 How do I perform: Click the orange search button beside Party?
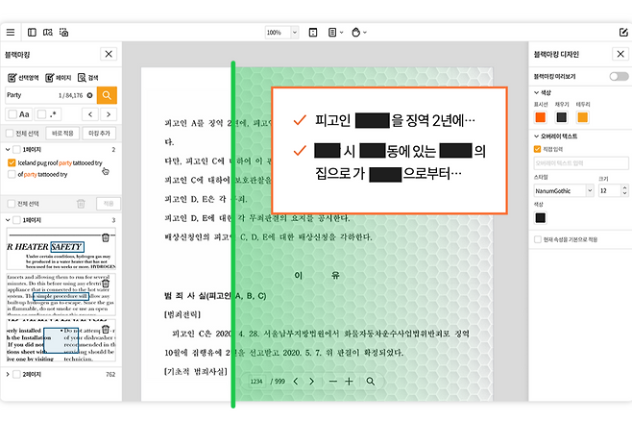(x=108, y=95)
